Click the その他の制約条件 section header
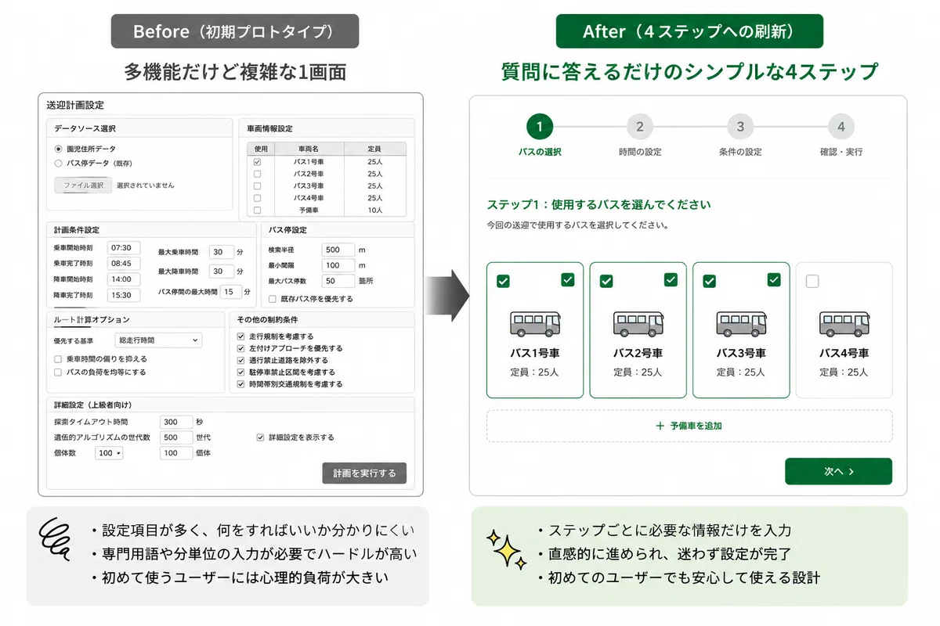This screenshot has height=626, width=940. [267, 319]
